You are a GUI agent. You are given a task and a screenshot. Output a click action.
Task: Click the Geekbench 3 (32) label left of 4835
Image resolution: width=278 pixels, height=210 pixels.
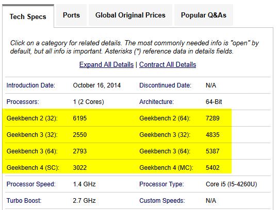coord(165,135)
